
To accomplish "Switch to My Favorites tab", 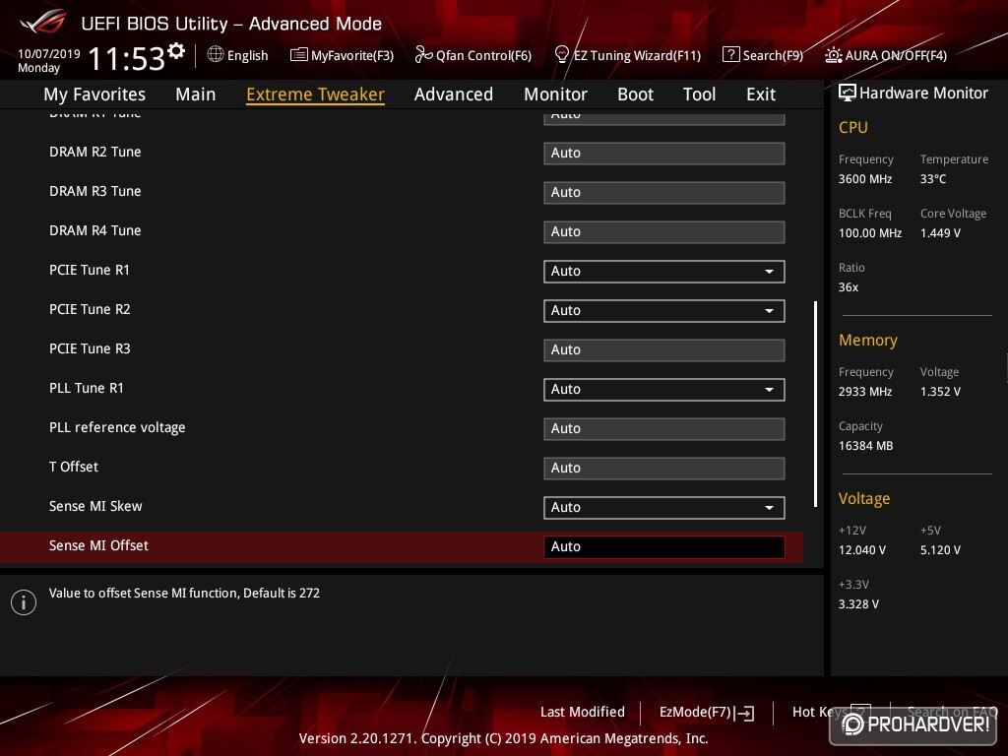I will pyautogui.click(x=94, y=94).
